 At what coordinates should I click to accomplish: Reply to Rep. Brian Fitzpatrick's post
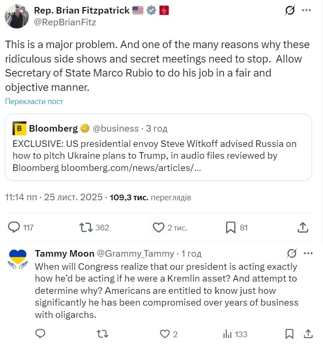tap(14, 227)
